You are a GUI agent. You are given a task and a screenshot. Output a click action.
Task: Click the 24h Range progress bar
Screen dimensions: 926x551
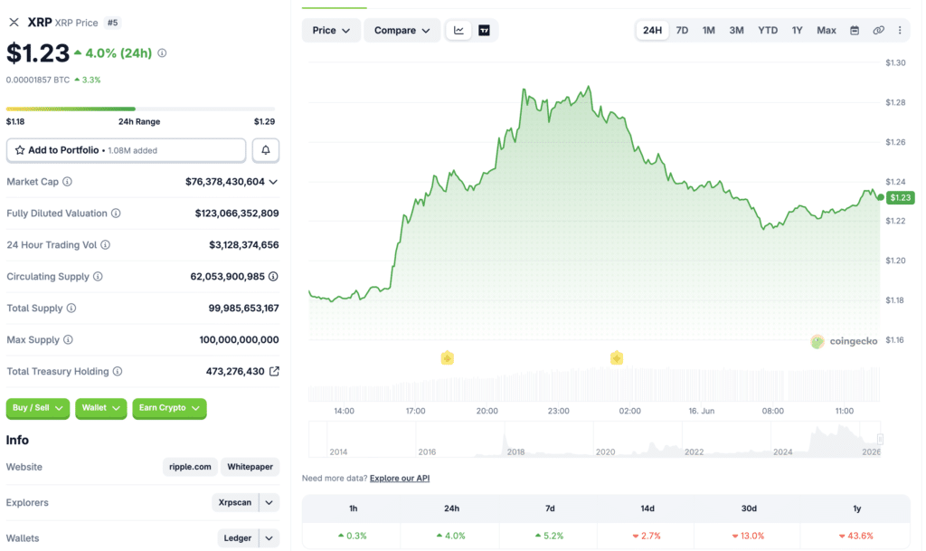[140, 109]
